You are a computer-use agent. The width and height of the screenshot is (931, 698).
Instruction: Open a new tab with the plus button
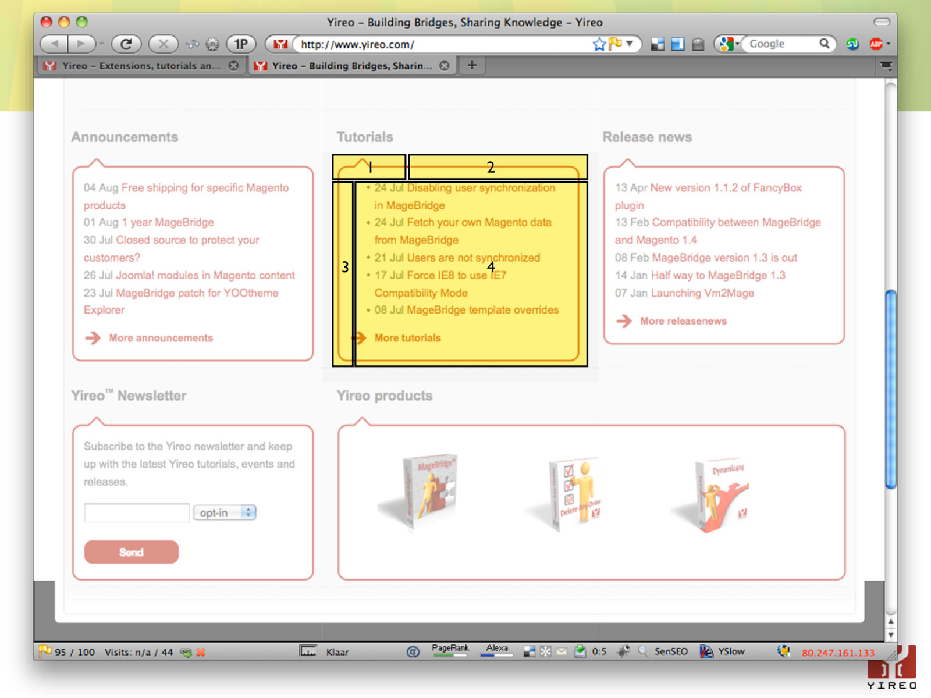[472, 65]
